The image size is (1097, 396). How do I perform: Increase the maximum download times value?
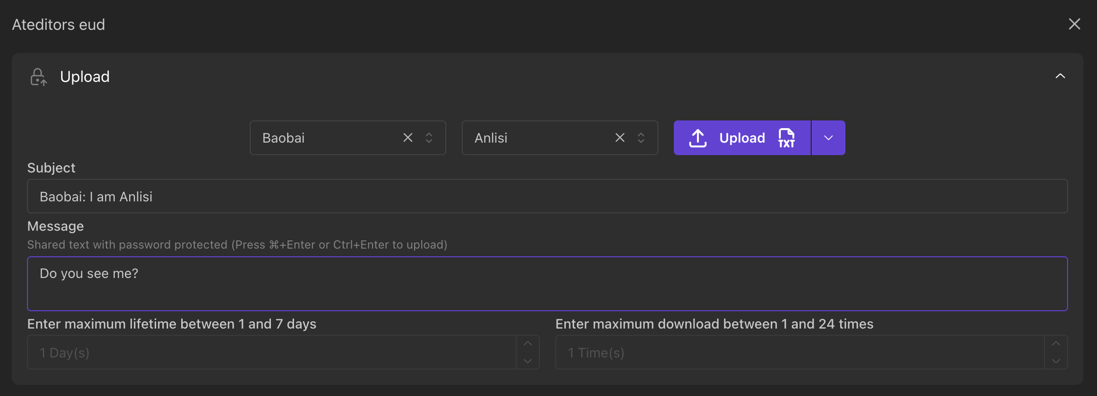click(x=1056, y=343)
